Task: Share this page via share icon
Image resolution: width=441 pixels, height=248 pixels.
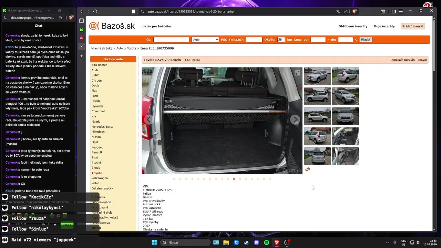Action: tap(346, 11)
